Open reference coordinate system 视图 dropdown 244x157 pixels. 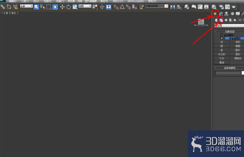click(85, 6)
